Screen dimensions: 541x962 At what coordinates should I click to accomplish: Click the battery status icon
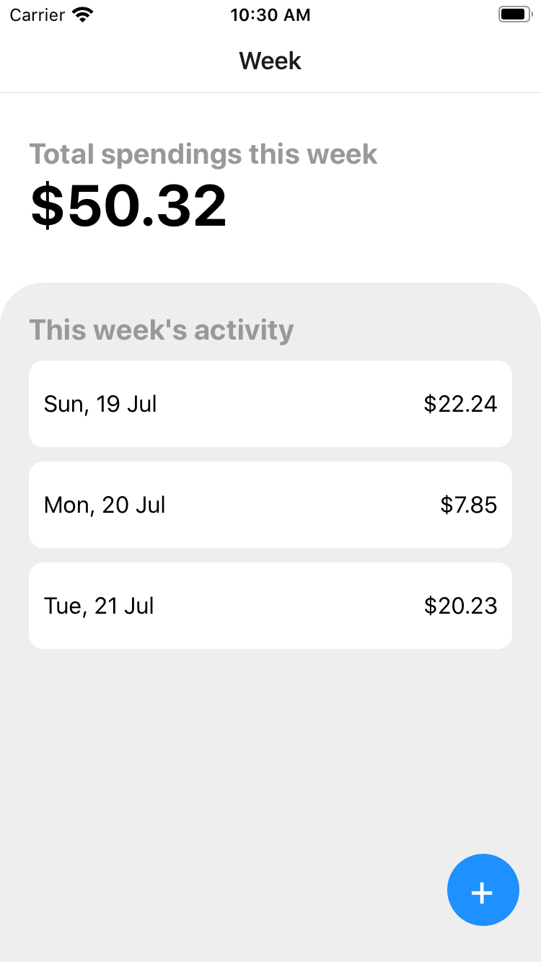[515, 14]
